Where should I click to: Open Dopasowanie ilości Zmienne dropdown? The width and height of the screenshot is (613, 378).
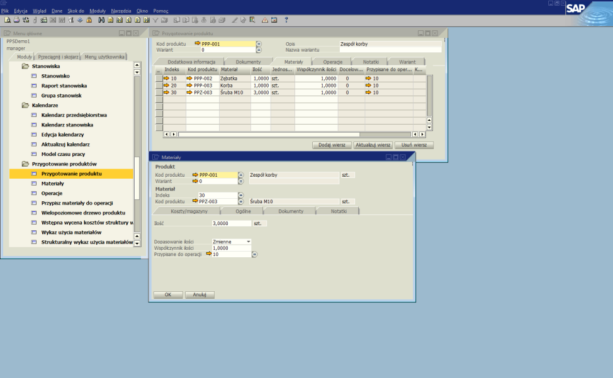pos(248,242)
